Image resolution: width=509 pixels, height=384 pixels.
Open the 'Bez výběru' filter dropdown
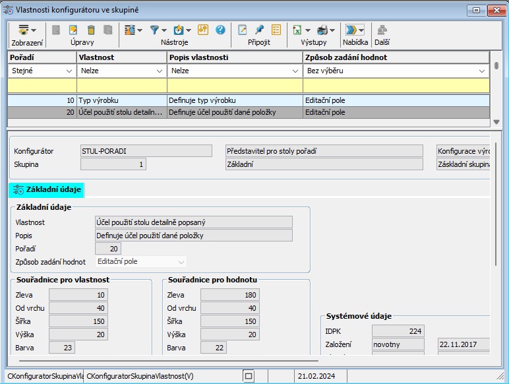pos(483,71)
